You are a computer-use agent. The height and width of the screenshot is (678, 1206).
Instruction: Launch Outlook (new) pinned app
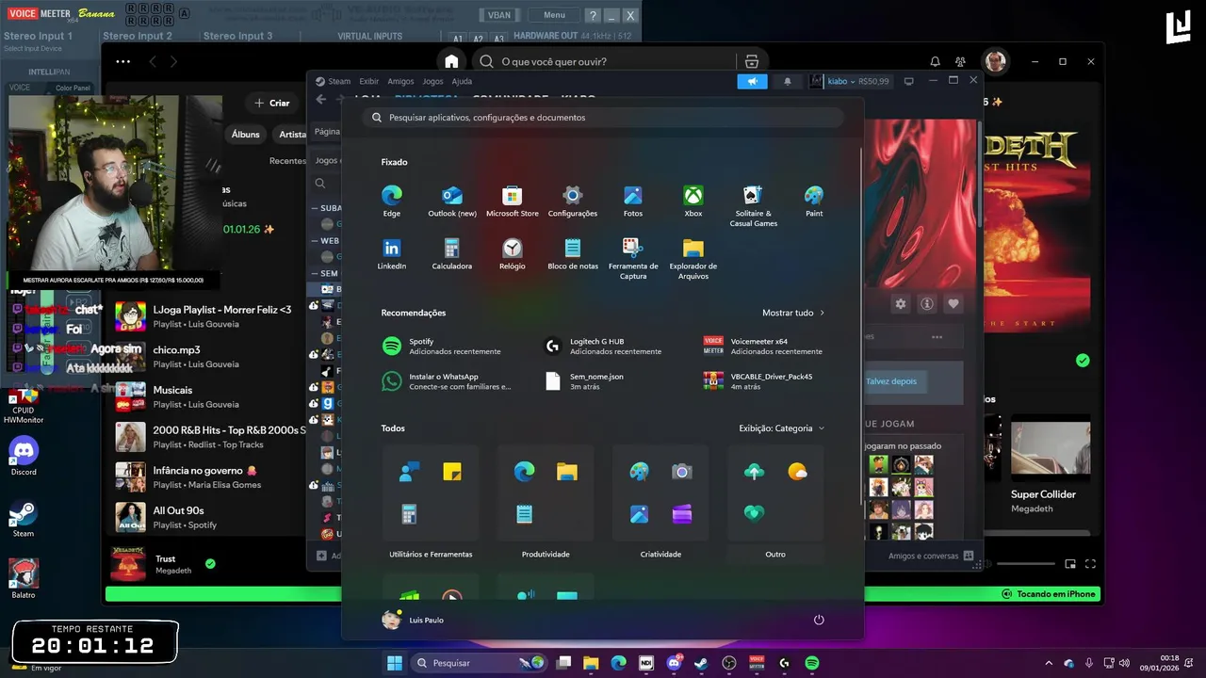452,201
